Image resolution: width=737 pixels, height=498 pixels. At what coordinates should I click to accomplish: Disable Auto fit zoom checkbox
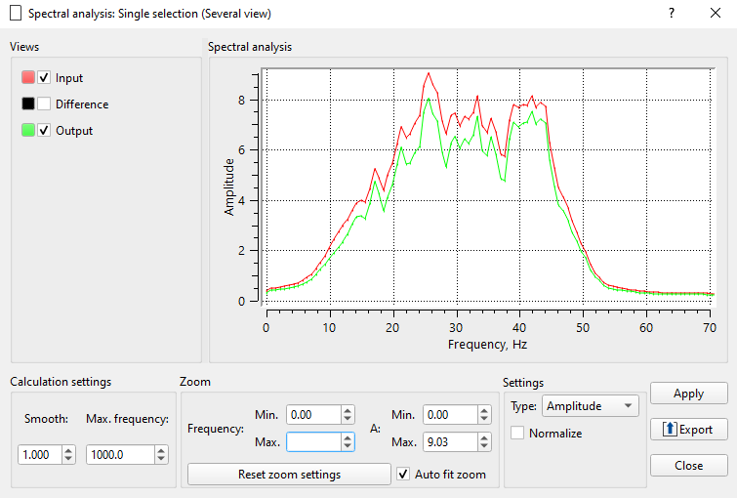pos(404,475)
